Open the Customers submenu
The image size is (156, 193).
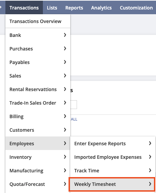38,130
